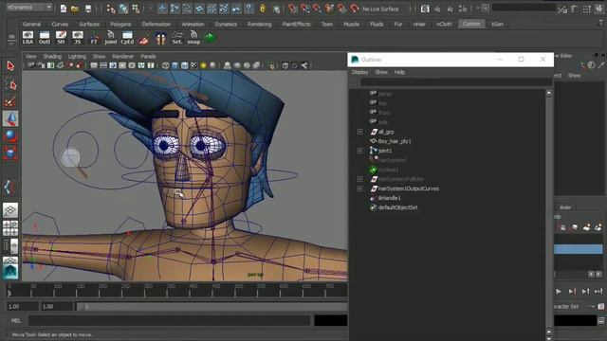Click the range slider bar

pos(212,307)
